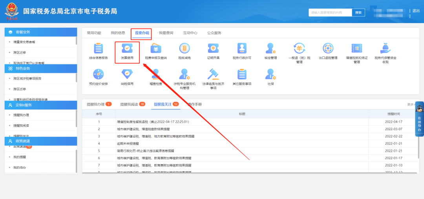Open 税费申报及缴纳 module
Screen dimensions: 424x199
coord(156,49)
